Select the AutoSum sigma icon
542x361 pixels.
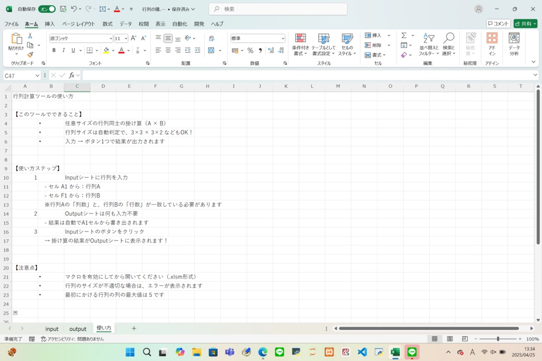(404, 35)
